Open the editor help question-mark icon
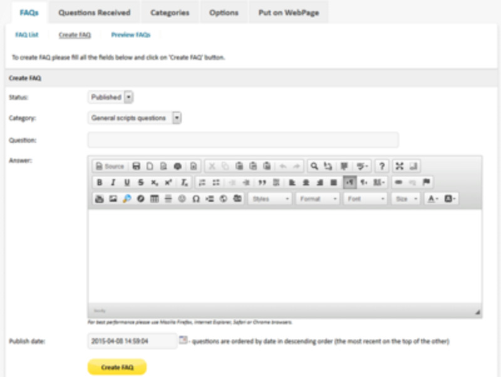This screenshot has width=501, height=377. click(382, 166)
